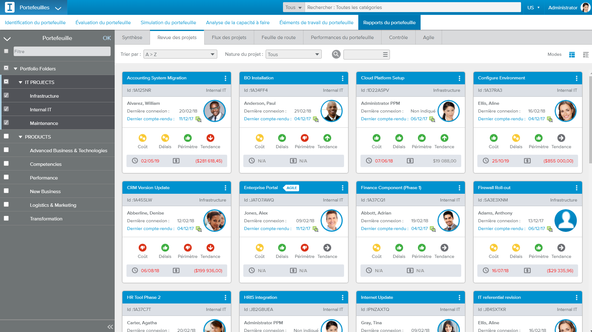Switch to list view mode next to grid icon
Viewport: 592px width, 332px height.
tap(586, 55)
